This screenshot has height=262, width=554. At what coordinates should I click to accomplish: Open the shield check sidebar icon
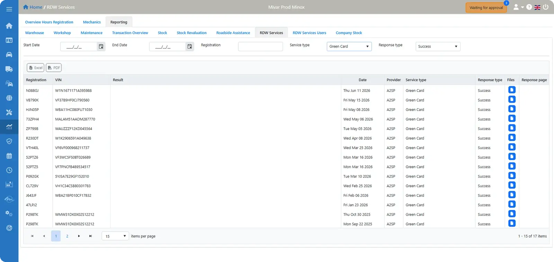pos(9,141)
